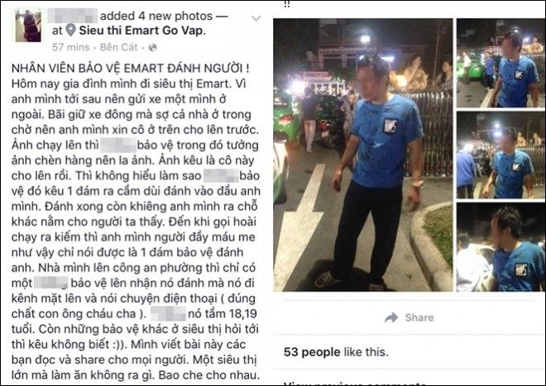
Task: Click the public globe privacy icon
Action: pos(152,47)
